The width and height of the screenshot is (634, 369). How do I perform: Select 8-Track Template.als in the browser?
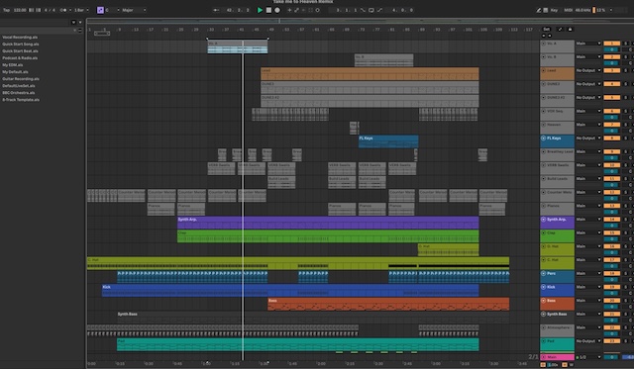pos(21,99)
